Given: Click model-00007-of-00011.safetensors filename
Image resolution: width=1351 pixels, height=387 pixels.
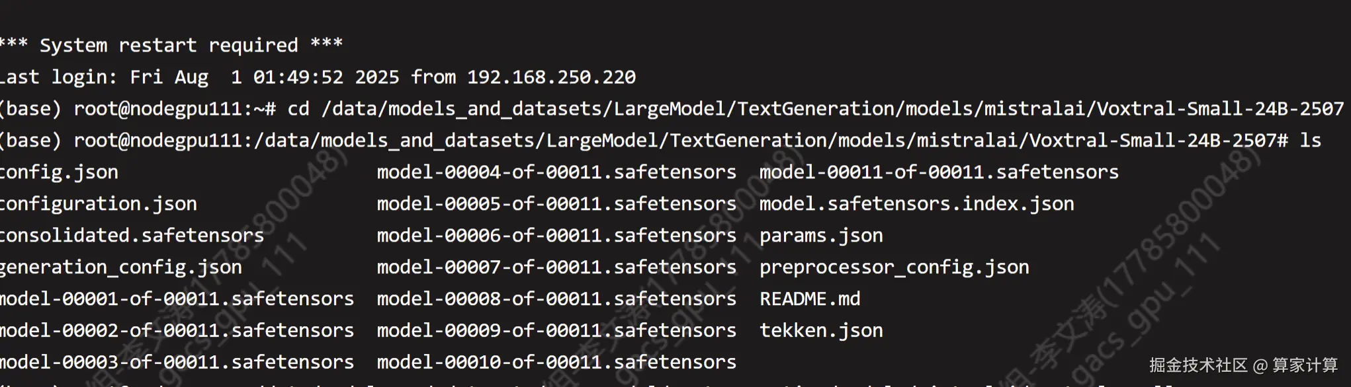Looking at the screenshot, I should [x=556, y=267].
